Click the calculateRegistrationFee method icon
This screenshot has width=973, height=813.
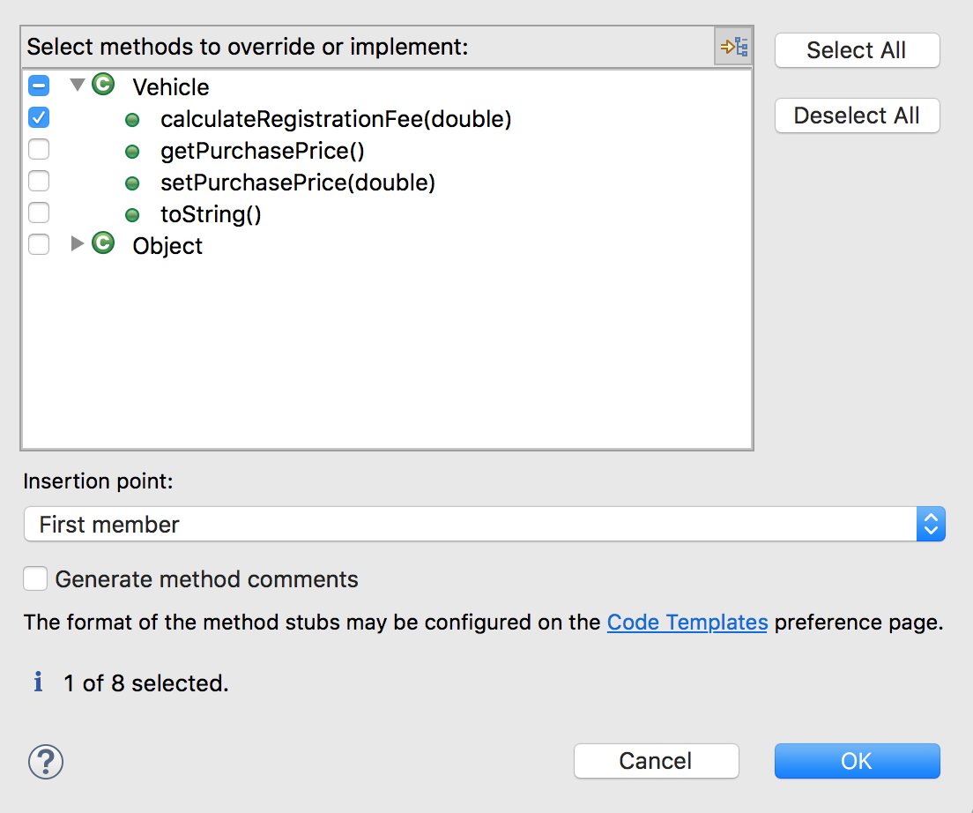coord(132,118)
